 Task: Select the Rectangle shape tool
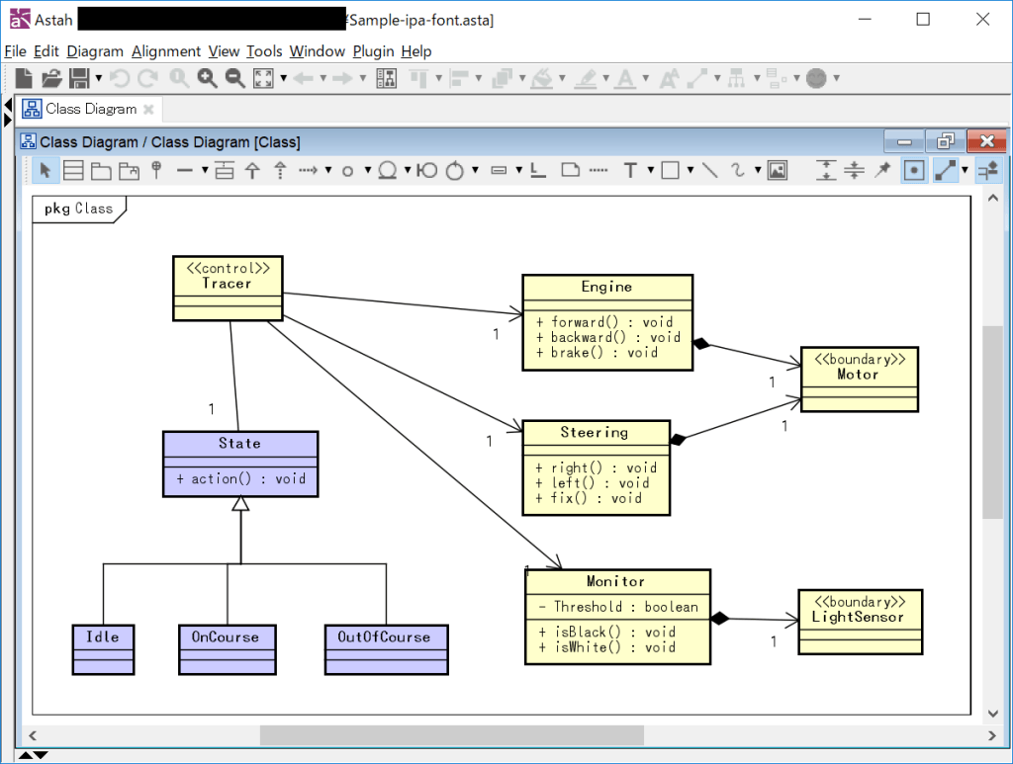click(671, 170)
